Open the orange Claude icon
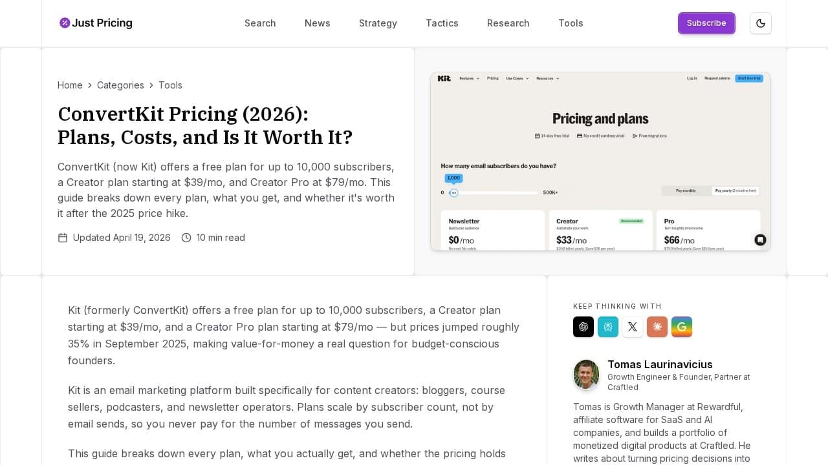Image resolution: width=828 pixels, height=465 pixels. pos(657,327)
